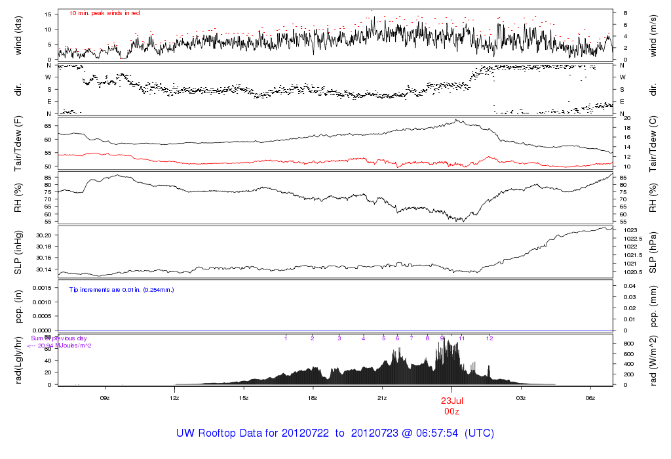Viewport: 671px width, 459px height.
Task: Select the 'SLP (inHg)' axis label
Action: [18, 252]
